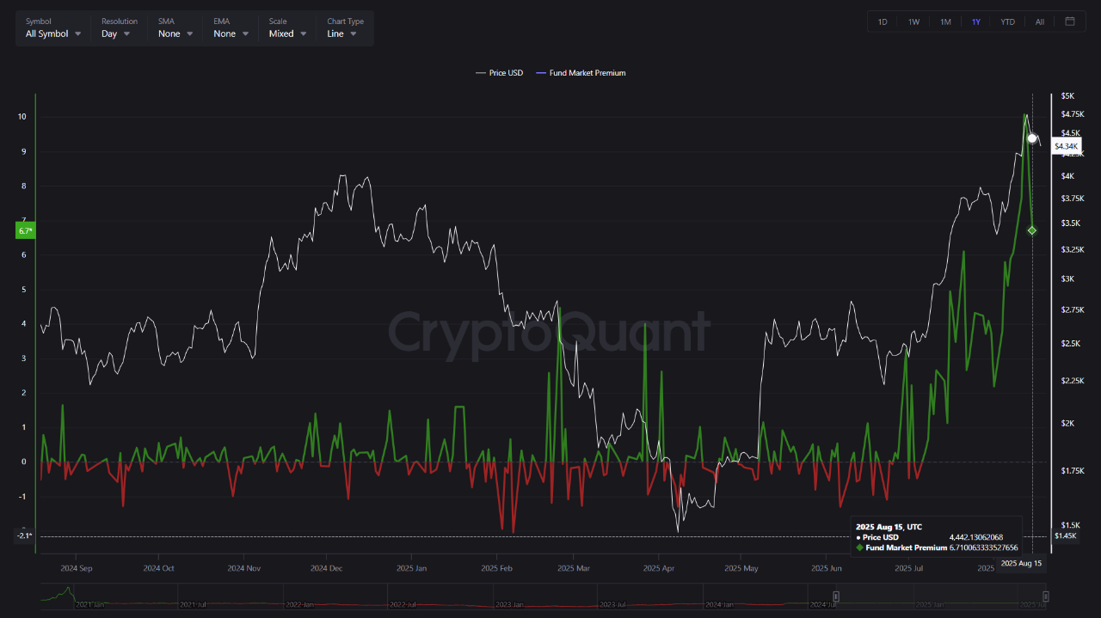Select the 1D timeframe button

click(x=883, y=21)
